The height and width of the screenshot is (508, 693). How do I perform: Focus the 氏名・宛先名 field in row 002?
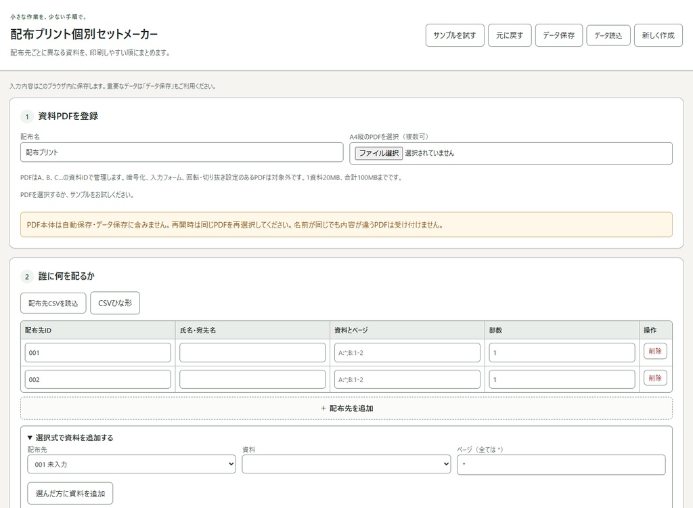[252, 380]
